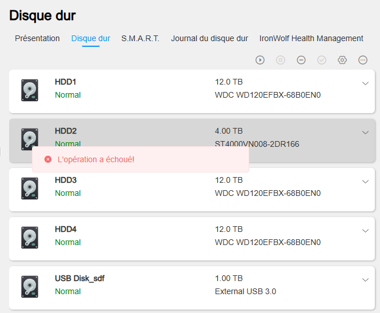Screen dimensions: 380x313
Task: Click HDD4 Normal status text
Action: (68, 242)
